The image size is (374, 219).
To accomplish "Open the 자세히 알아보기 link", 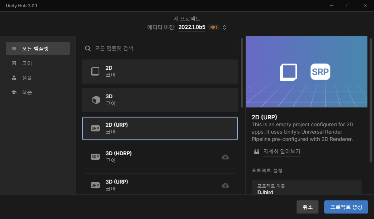I will pyautogui.click(x=282, y=151).
